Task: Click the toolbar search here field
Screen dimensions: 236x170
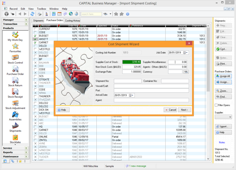Action: [x=91, y=14]
